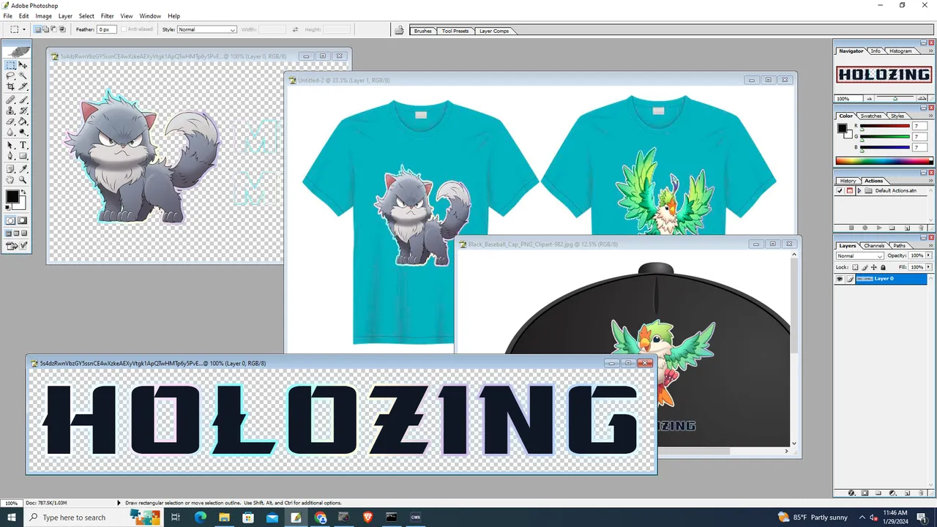Select the Eyedropper tool
The height and width of the screenshot is (527, 937).
[x=23, y=169]
